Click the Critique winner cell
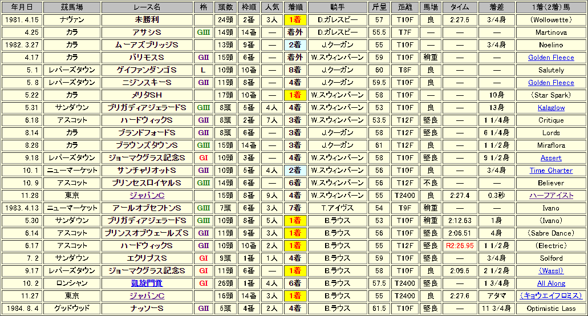Viewport: 588px width, 316px height. coord(551,120)
